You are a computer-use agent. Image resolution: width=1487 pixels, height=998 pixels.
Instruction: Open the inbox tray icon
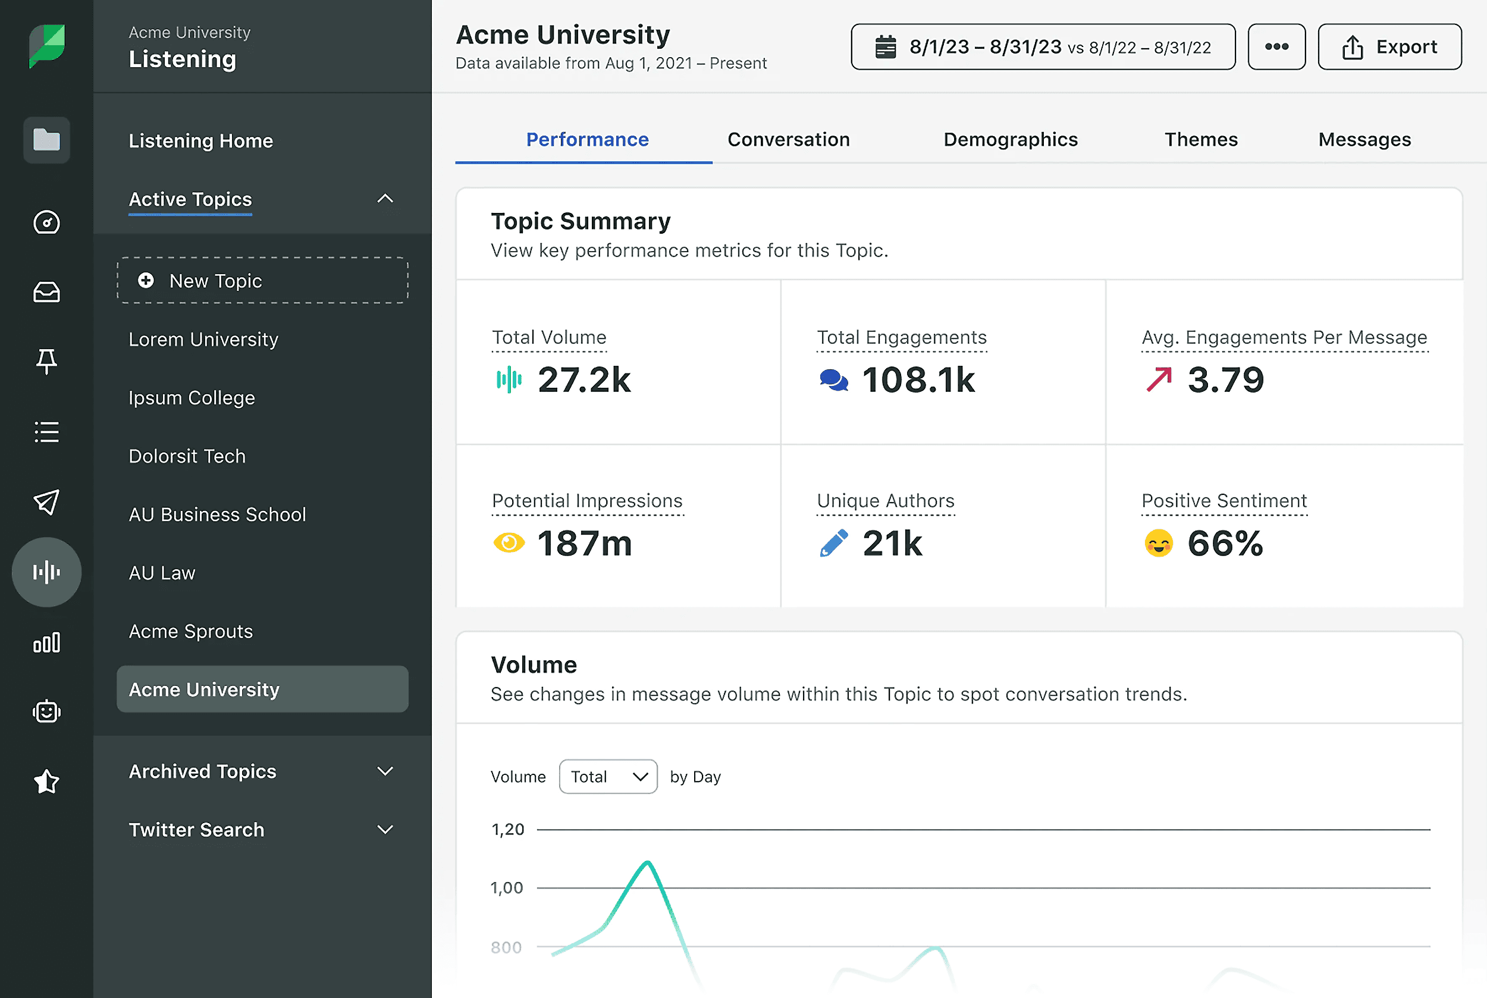pyautogui.click(x=46, y=292)
